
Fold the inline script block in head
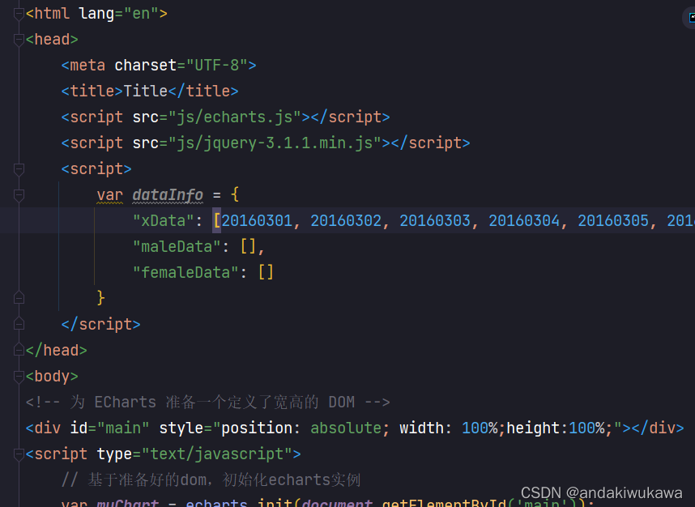coord(19,169)
